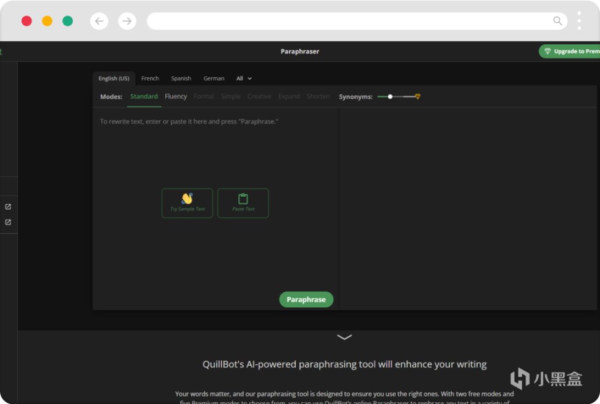Switch to the French language tab
The image size is (600, 404).
tap(150, 78)
